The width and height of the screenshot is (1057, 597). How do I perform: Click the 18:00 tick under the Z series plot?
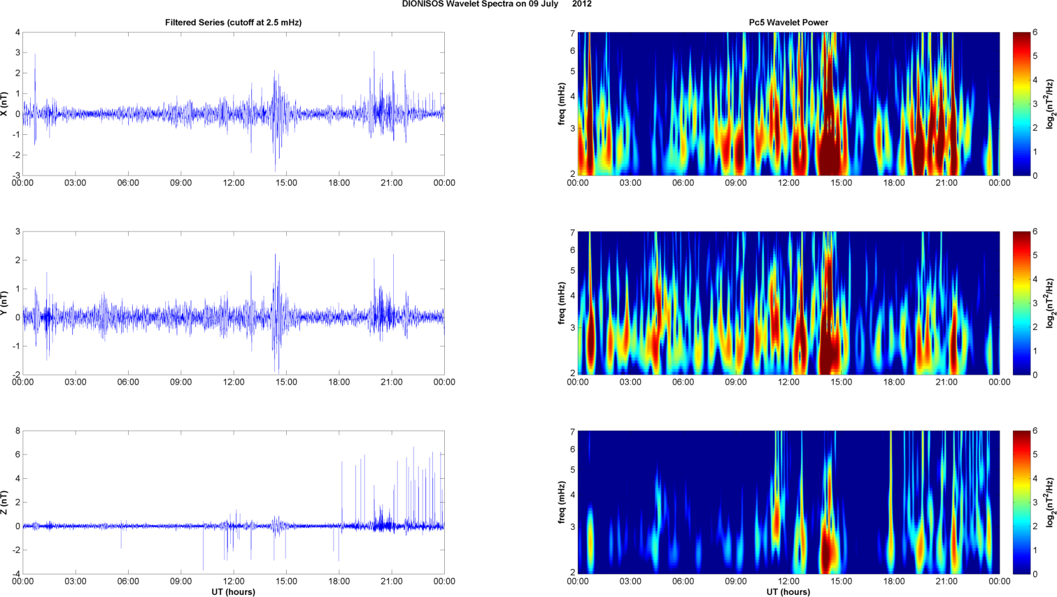point(339,582)
